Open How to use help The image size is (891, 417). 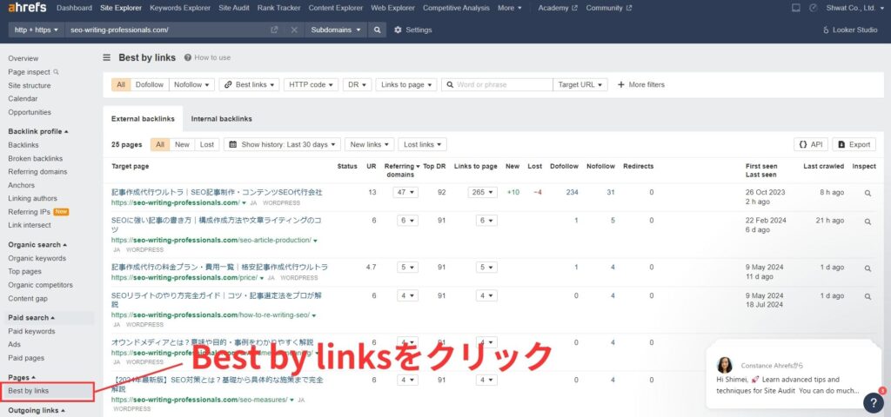point(207,57)
